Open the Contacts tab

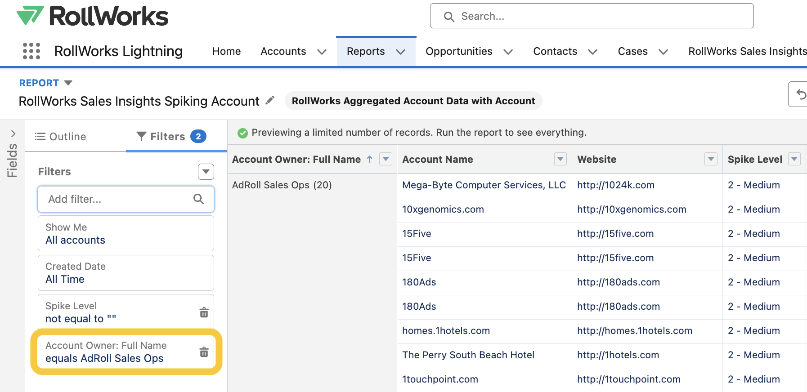click(555, 51)
